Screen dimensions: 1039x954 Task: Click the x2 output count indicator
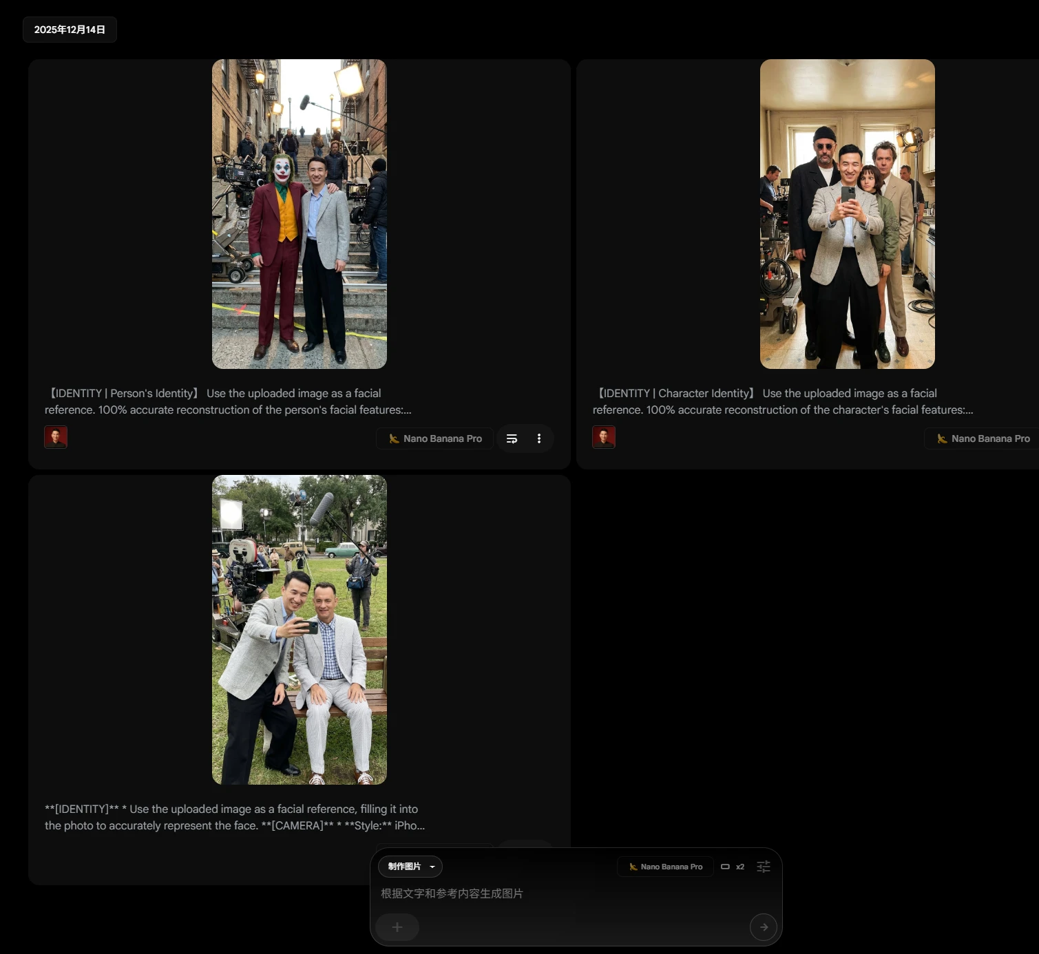(x=740, y=867)
